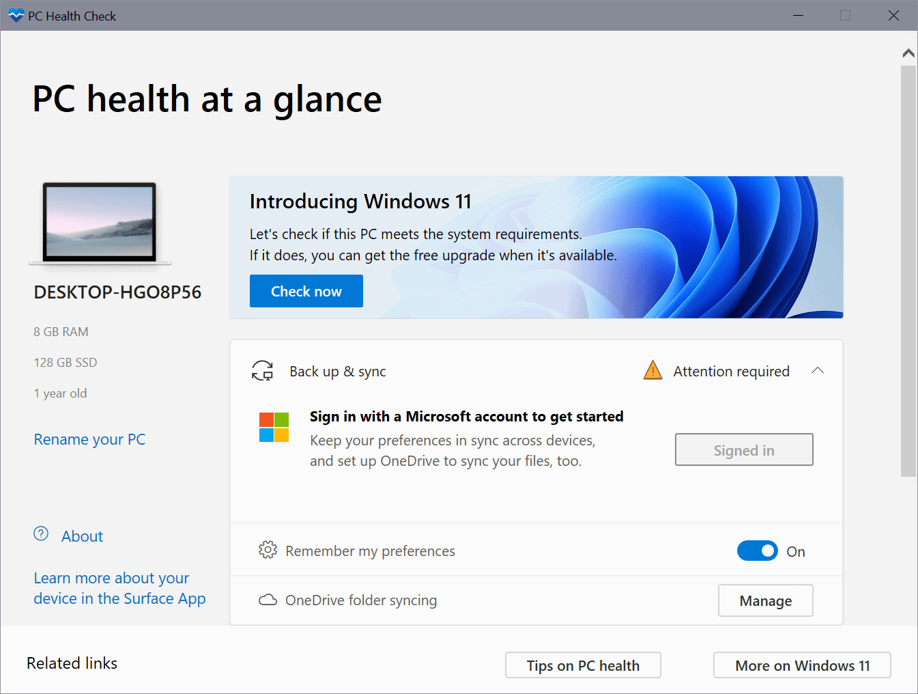
Task: Click the Signed in button
Action: pos(743,449)
